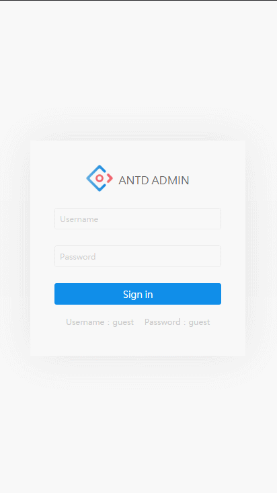Click the red chevron on the logo
277x493 pixels.
110,178
